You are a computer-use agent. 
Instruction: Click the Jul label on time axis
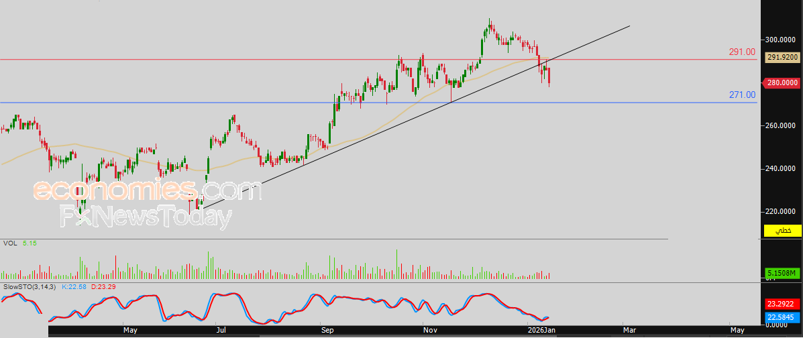(x=221, y=331)
